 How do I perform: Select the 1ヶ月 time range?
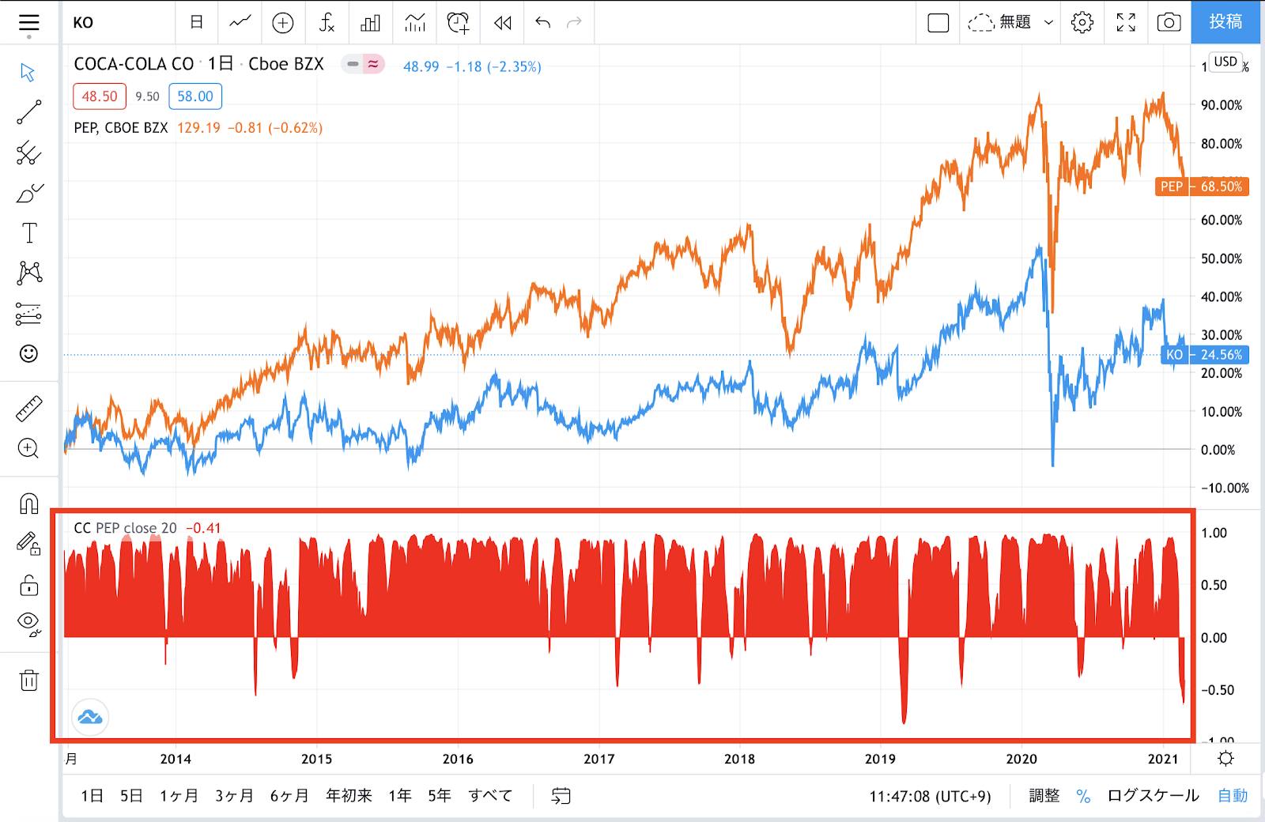pos(179,796)
